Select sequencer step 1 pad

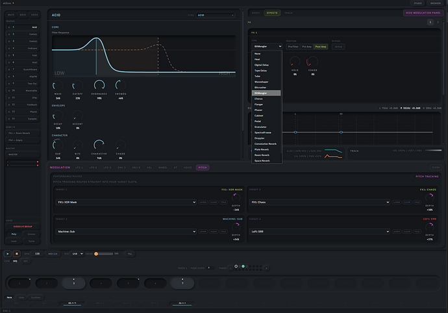(19, 283)
